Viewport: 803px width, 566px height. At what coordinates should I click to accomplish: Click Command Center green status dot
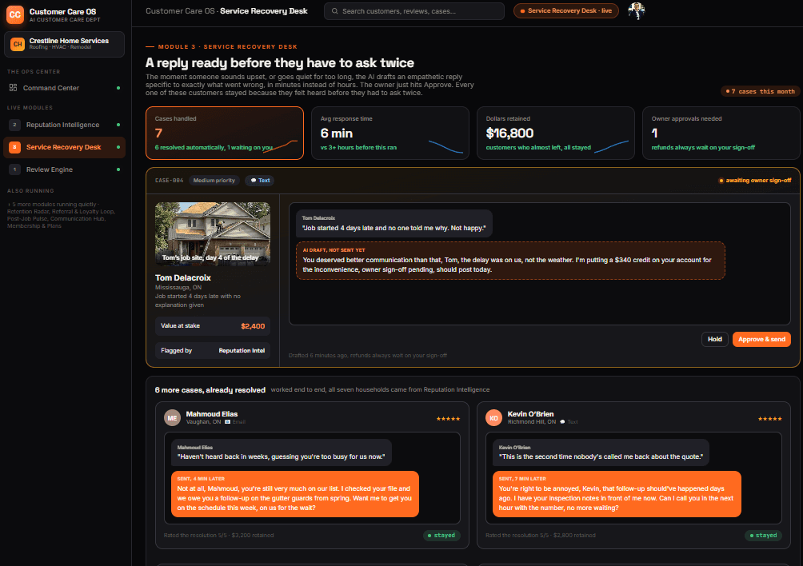(x=118, y=88)
